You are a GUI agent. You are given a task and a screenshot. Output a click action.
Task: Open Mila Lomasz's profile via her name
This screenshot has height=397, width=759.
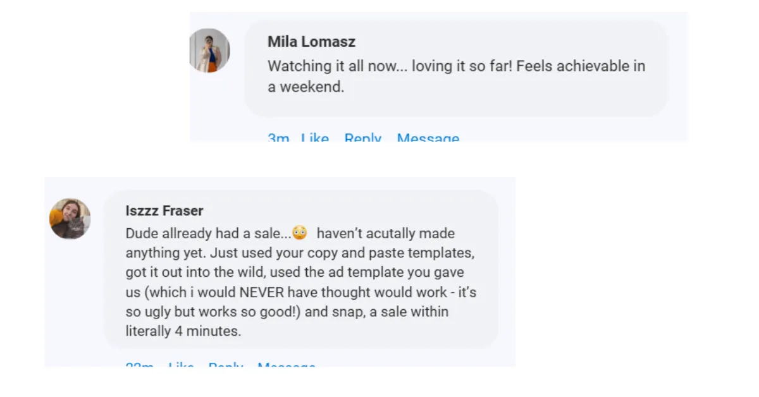(x=311, y=42)
